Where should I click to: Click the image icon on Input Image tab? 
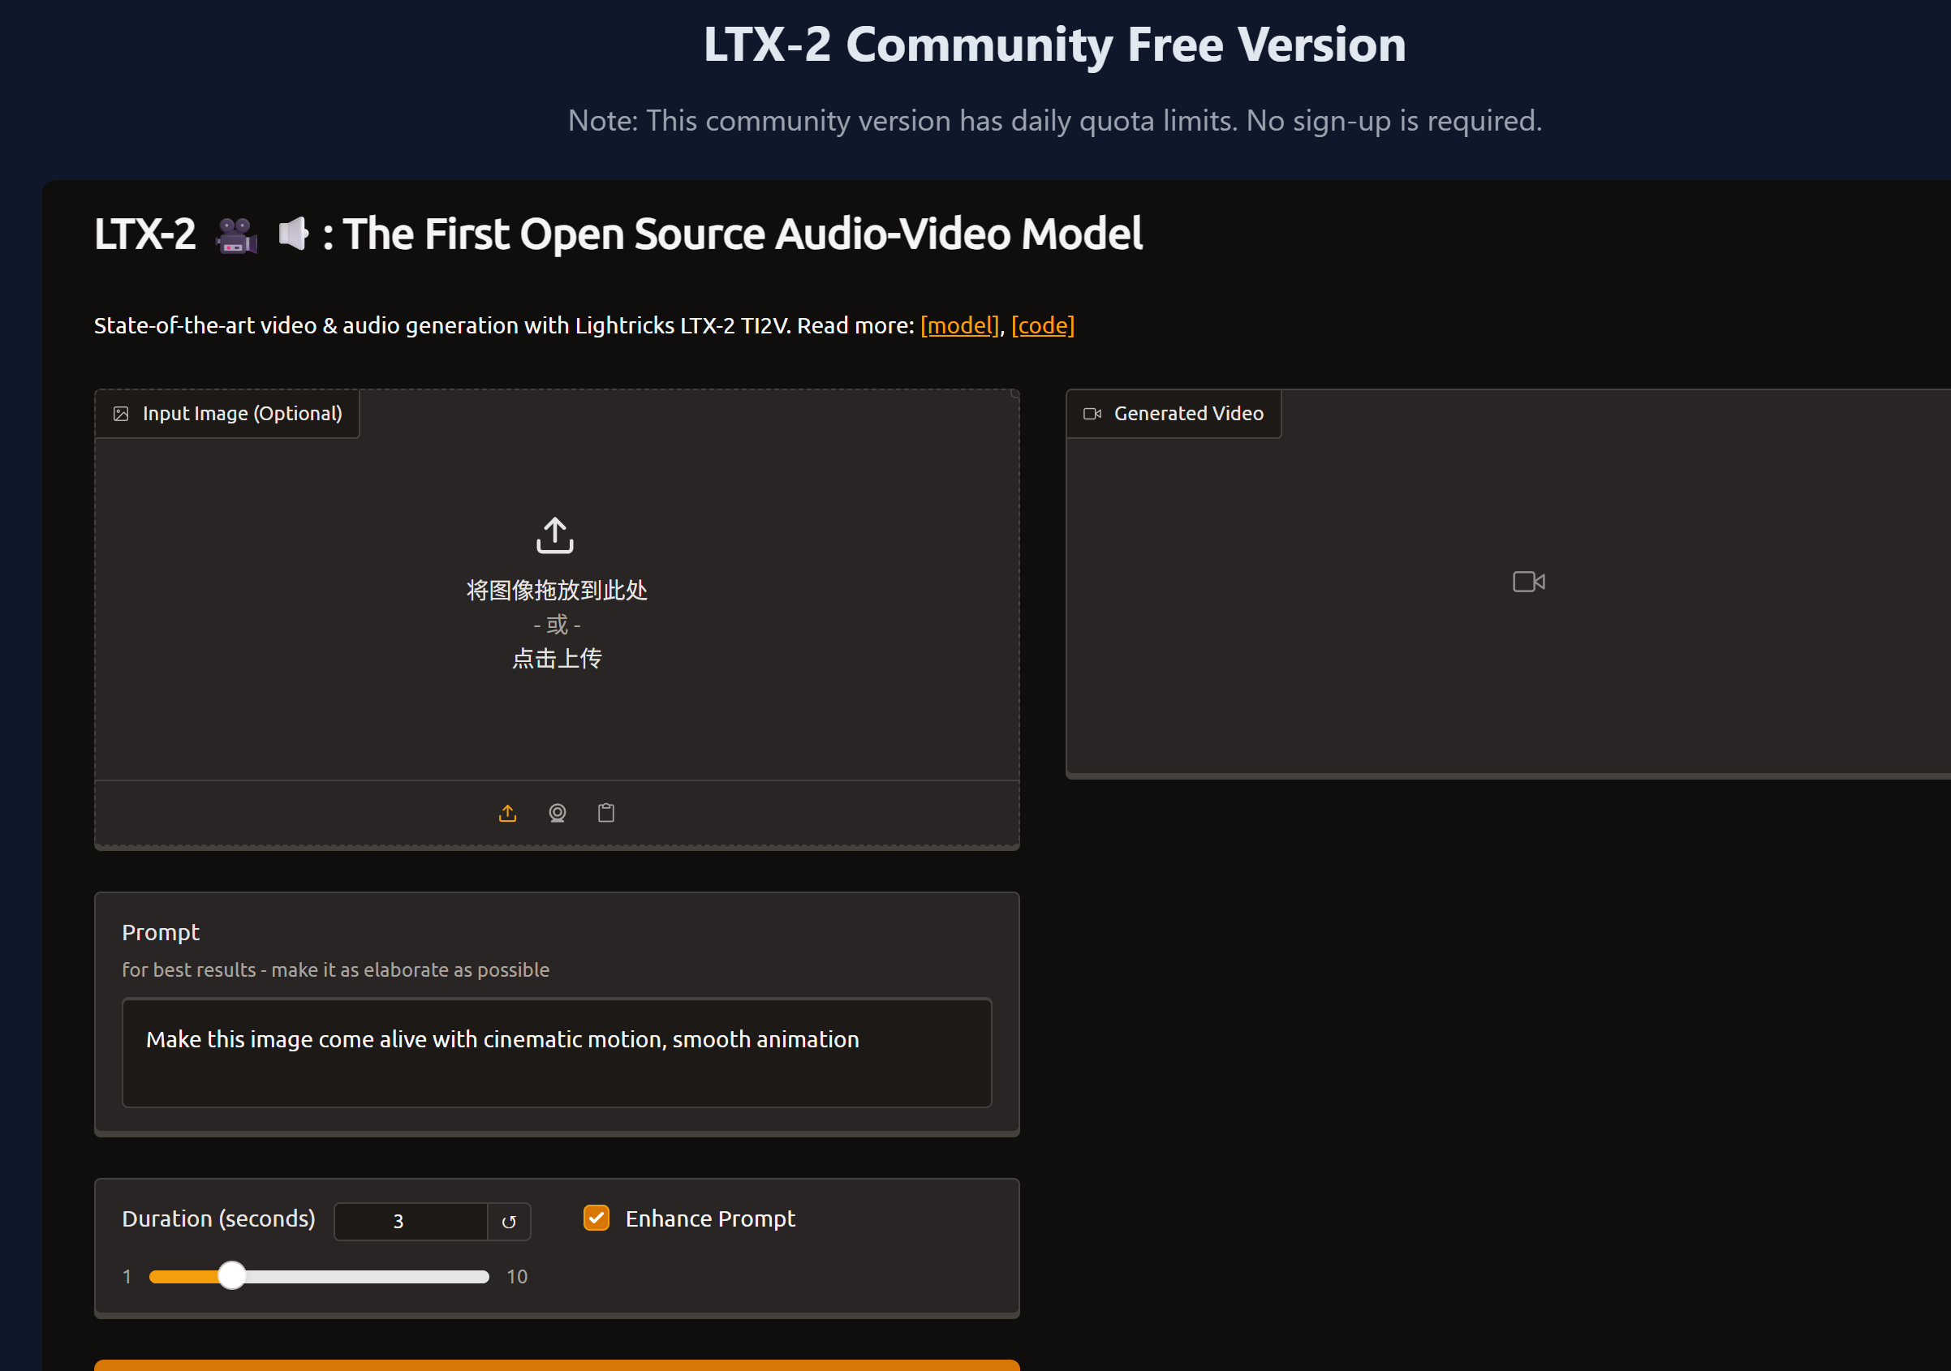[x=121, y=413]
